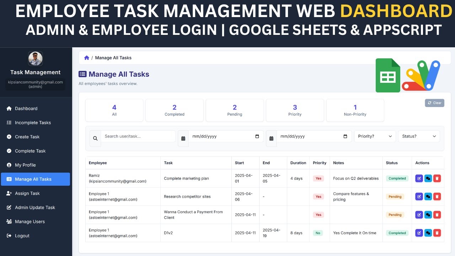Filter by the Non-Priority count card
455x256 pixels.
(355, 110)
